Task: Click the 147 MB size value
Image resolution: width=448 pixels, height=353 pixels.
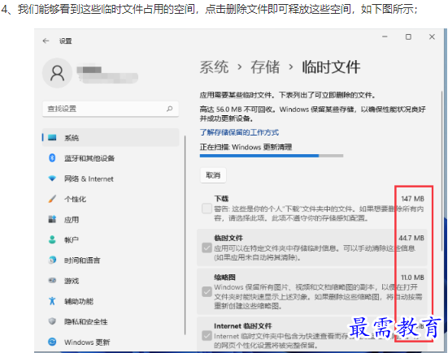Action: point(412,199)
